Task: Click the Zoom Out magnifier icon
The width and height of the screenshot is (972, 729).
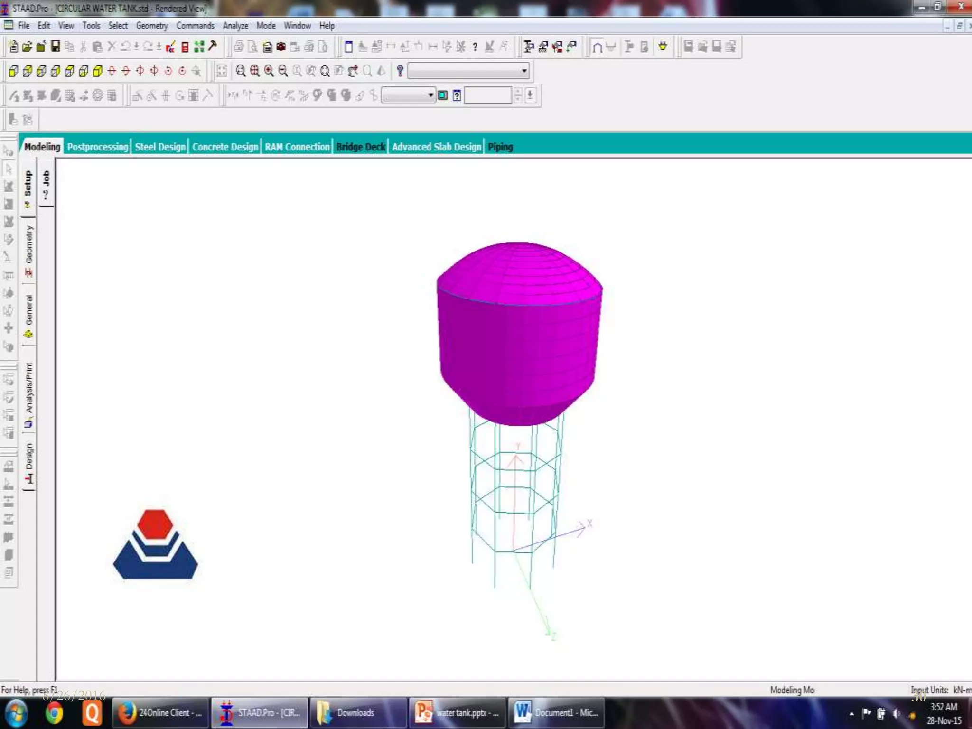Action: pyautogui.click(x=283, y=71)
